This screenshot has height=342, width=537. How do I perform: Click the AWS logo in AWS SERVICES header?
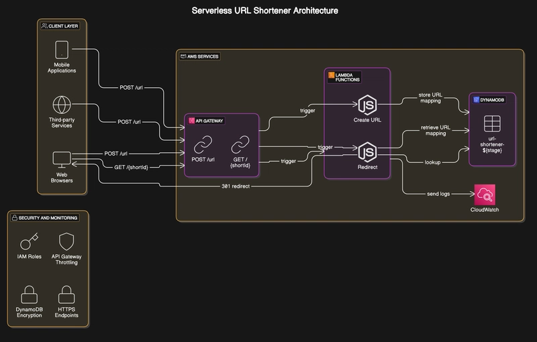click(x=183, y=56)
